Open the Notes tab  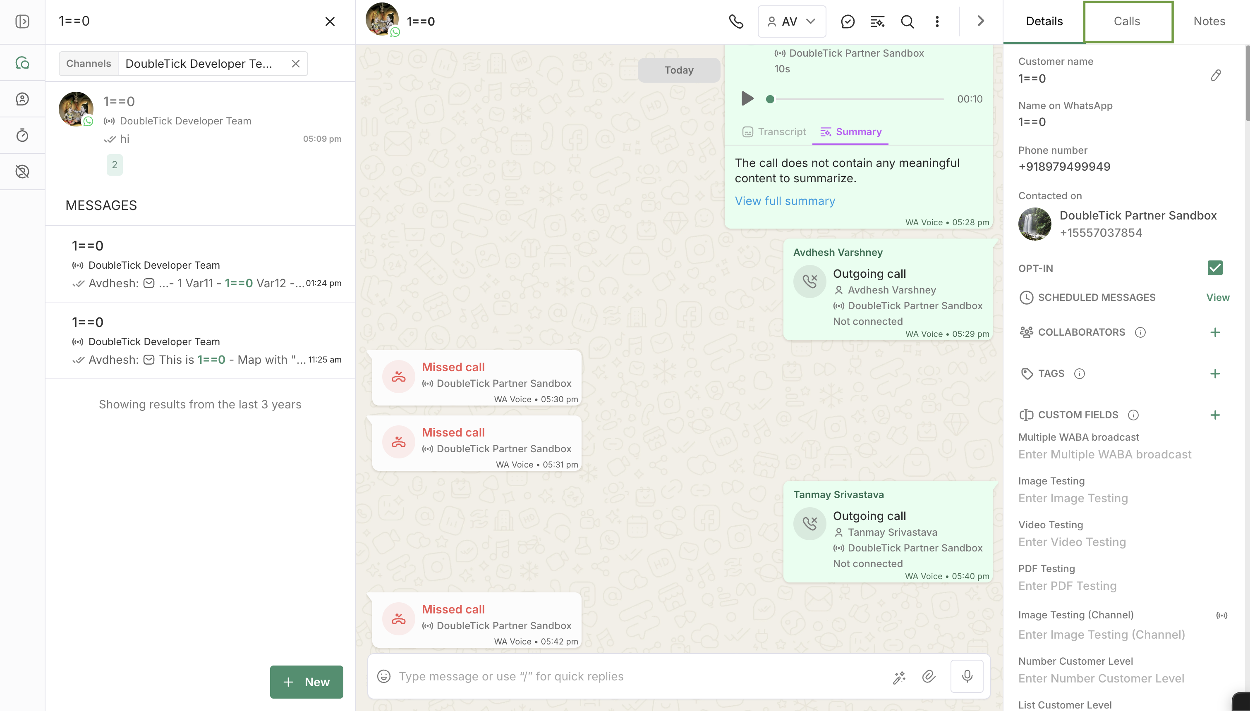pos(1209,21)
